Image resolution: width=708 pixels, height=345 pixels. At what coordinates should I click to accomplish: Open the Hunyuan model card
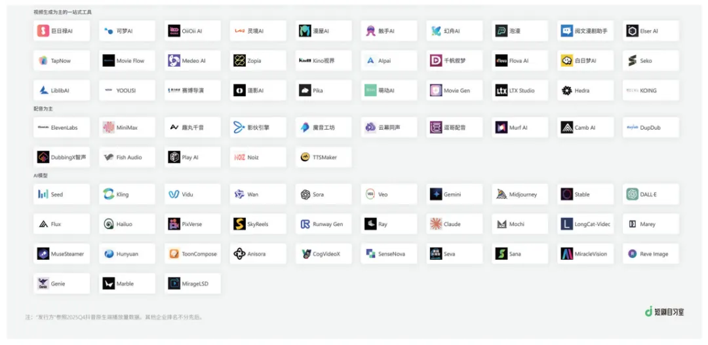click(x=127, y=253)
